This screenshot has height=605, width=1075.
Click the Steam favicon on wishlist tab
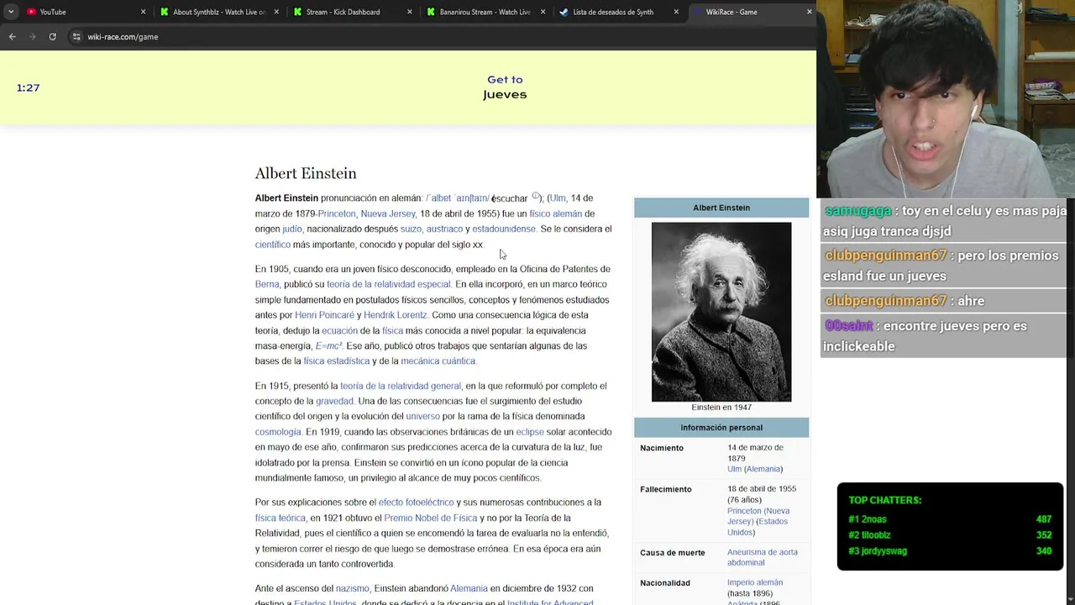(564, 12)
